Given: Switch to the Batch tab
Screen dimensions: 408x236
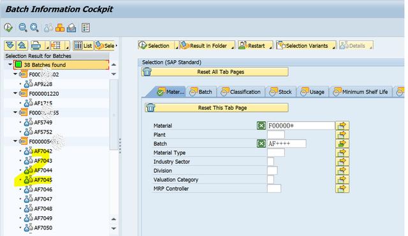Looking at the screenshot, I should tap(201, 92).
